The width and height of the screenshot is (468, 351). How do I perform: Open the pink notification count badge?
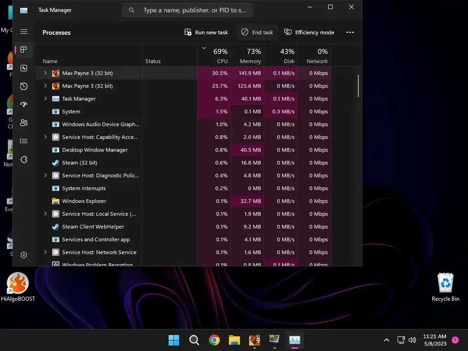coord(455,340)
